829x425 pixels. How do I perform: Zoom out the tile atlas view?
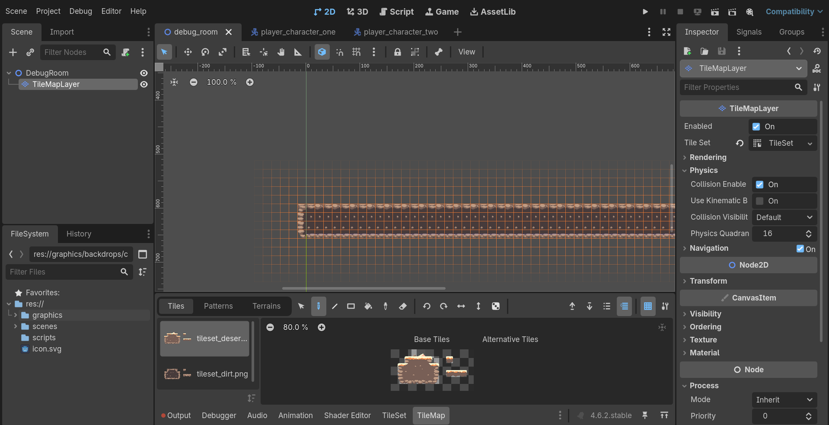(270, 328)
